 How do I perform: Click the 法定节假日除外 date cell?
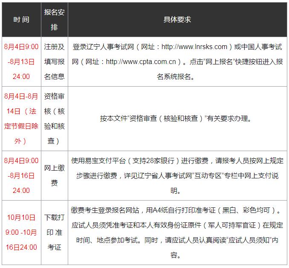[21, 126]
